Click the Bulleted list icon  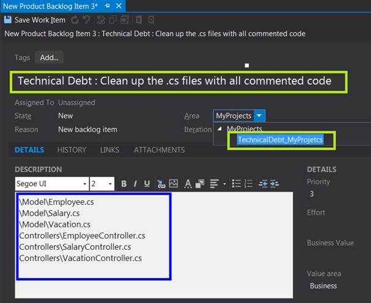(237, 184)
